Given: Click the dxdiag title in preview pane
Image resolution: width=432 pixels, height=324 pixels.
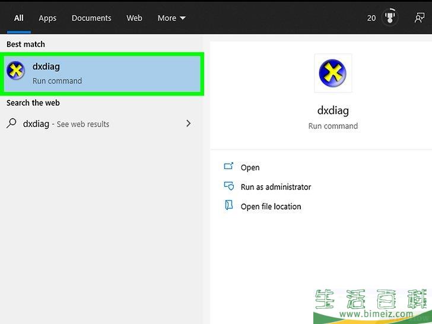Looking at the screenshot, I should click(x=333, y=110).
